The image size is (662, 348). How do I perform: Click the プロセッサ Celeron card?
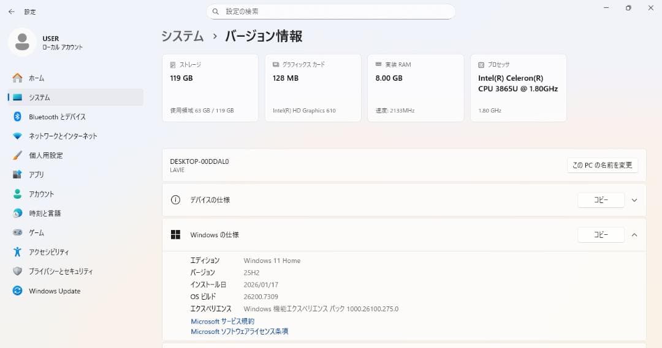(x=519, y=87)
